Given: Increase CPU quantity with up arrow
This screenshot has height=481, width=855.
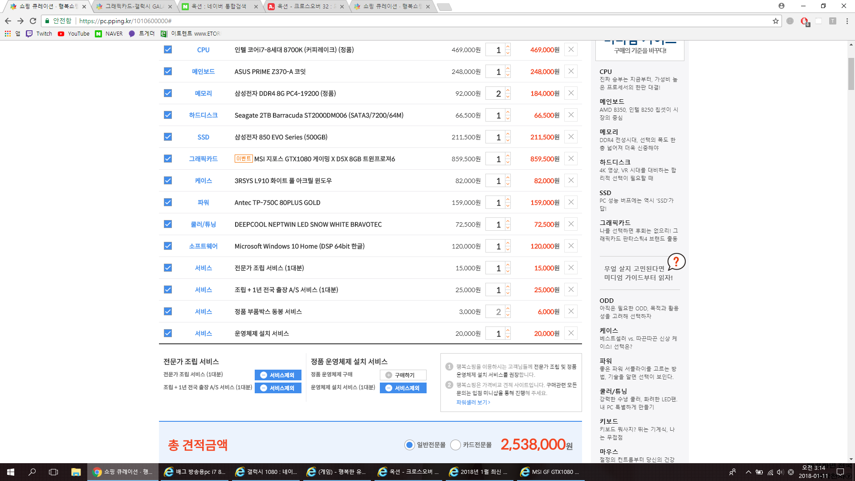Looking at the screenshot, I should (508, 46).
